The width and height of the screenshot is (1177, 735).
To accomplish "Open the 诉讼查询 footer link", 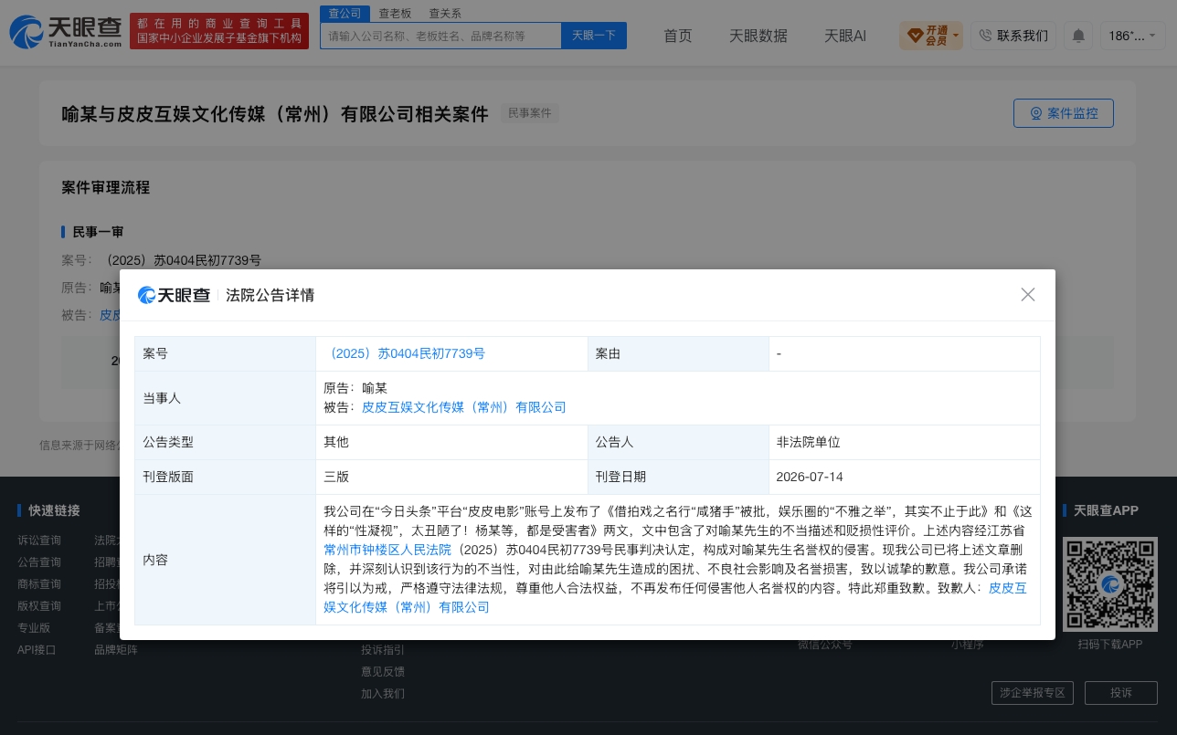I will point(39,541).
